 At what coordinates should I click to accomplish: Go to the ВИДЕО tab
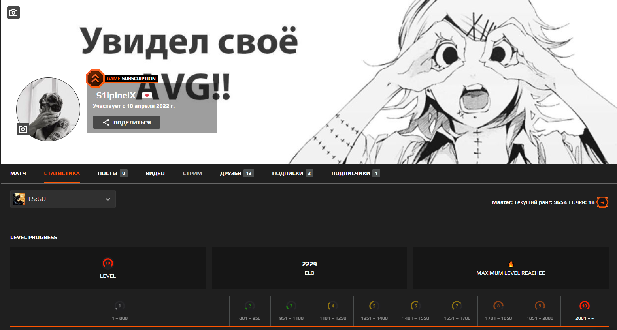(155, 173)
